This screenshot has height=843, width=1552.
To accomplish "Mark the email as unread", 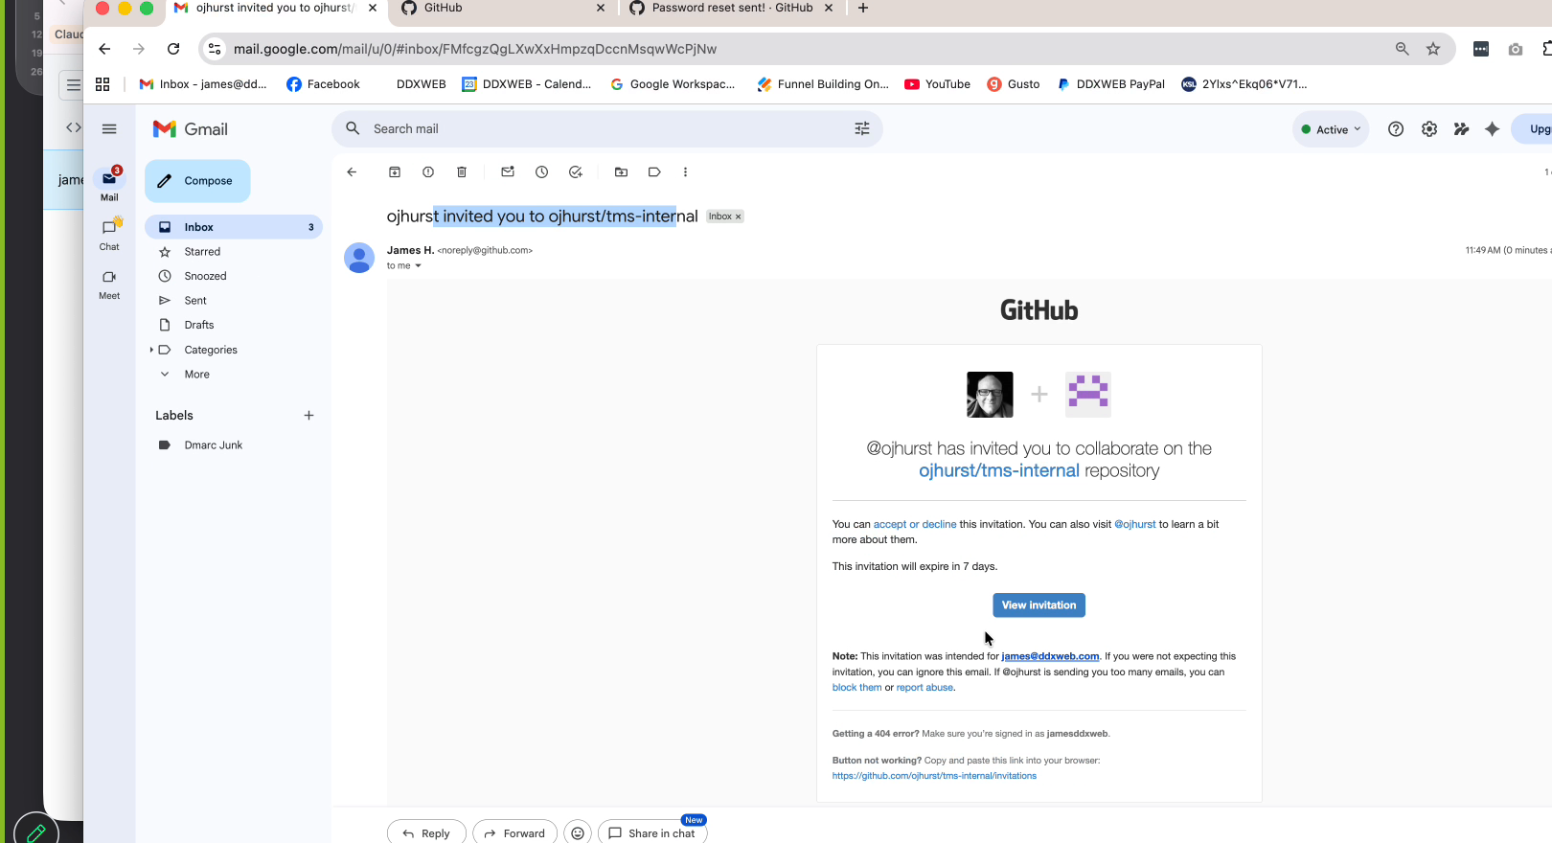I will [x=508, y=172].
